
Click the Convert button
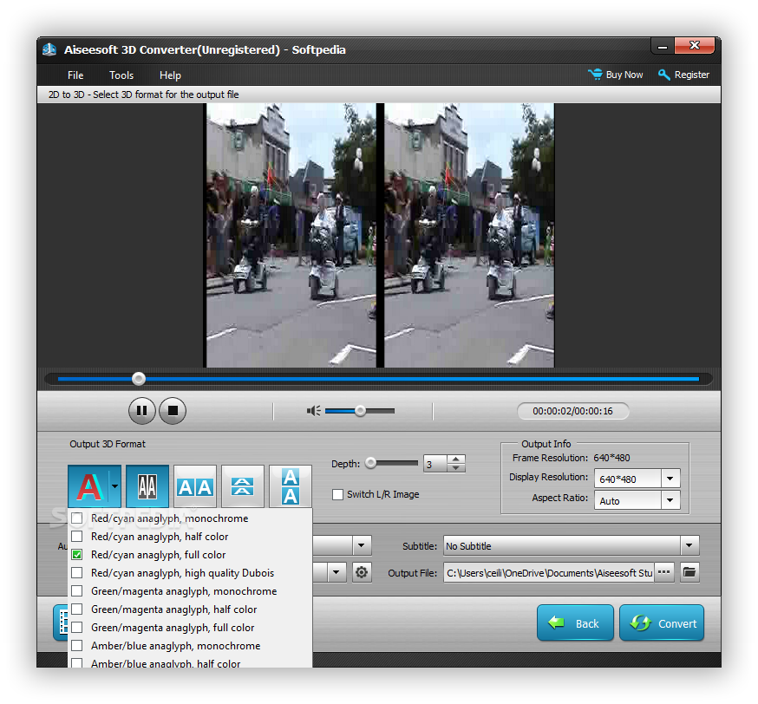pos(662,623)
